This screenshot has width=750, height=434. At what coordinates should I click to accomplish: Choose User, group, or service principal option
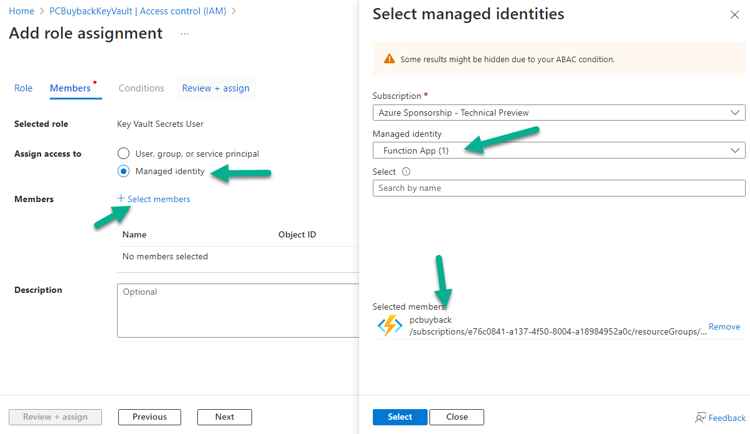[124, 154]
